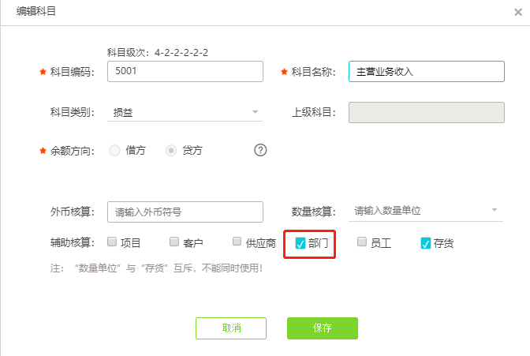Close the edit account dialog
This screenshot has height=356, width=530.
coord(517,13)
